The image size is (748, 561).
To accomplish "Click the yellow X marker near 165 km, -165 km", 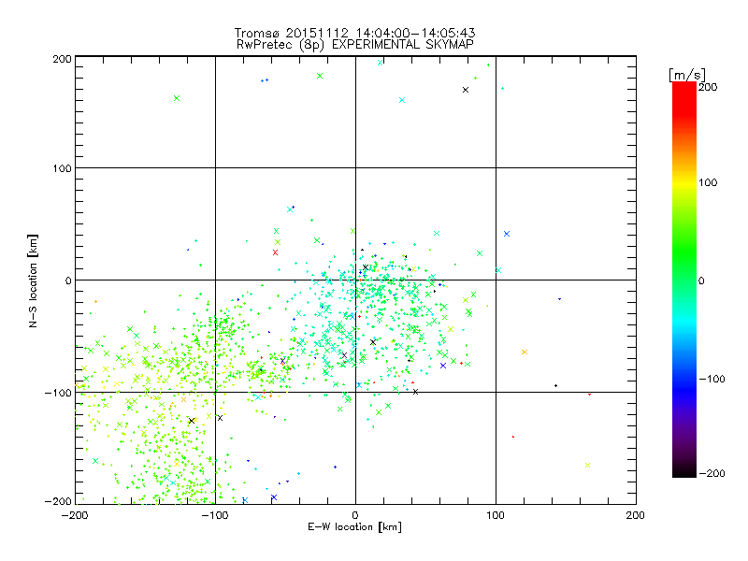I will tap(588, 465).
